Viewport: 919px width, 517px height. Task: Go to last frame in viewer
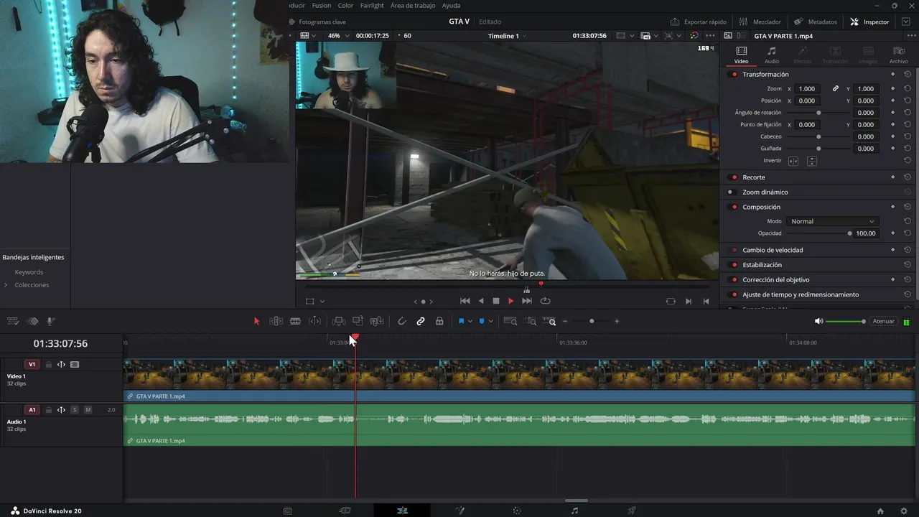(527, 301)
